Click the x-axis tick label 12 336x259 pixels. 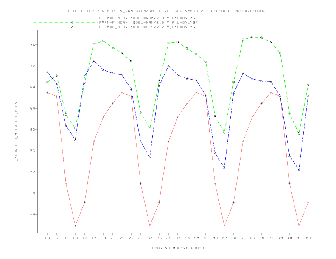click(85, 238)
